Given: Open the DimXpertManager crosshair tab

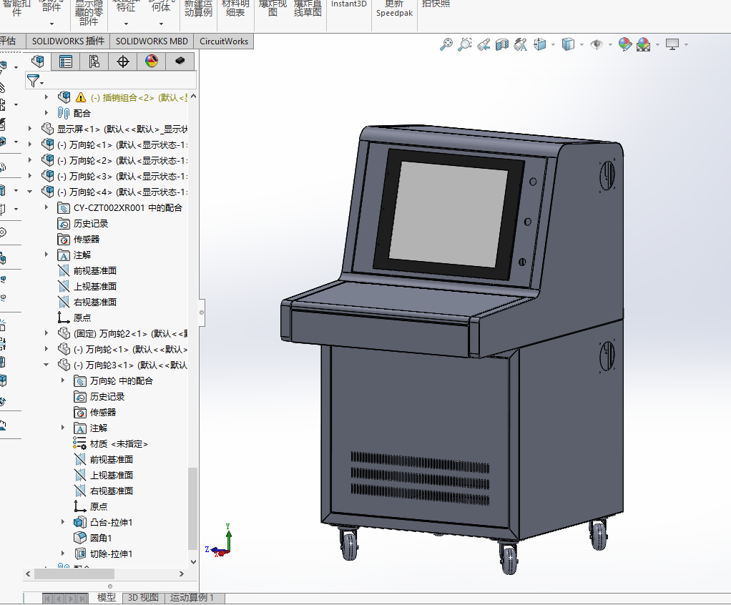Looking at the screenshot, I should pos(122,61).
